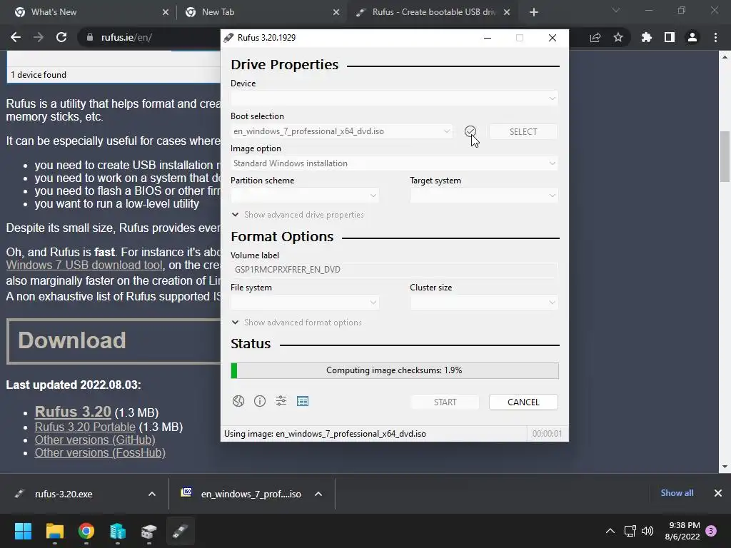The image size is (731, 548).
Task: Open the Rufus 3.20 Portable link
Action: point(85,427)
